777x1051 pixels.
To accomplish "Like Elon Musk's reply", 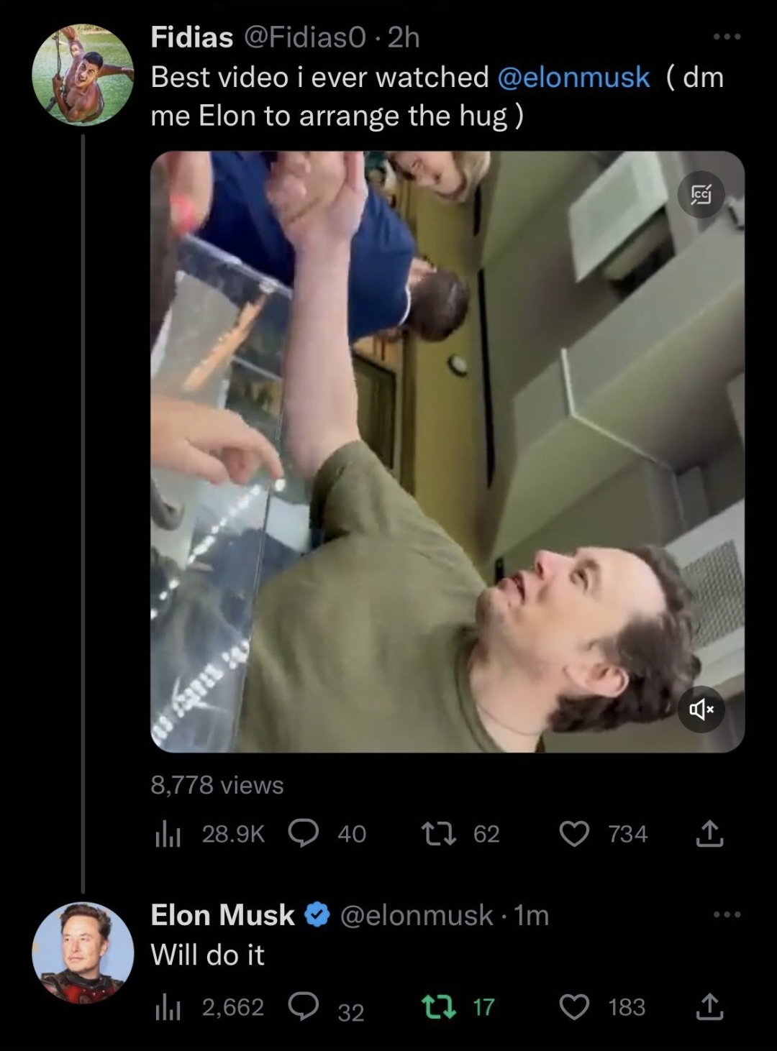I will (x=574, y=1006).
